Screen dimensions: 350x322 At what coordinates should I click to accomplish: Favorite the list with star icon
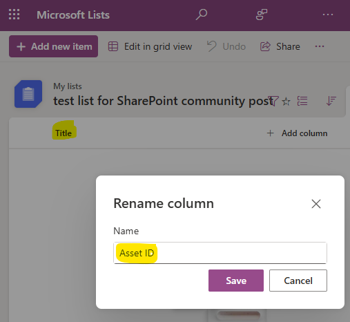(286, 101)
